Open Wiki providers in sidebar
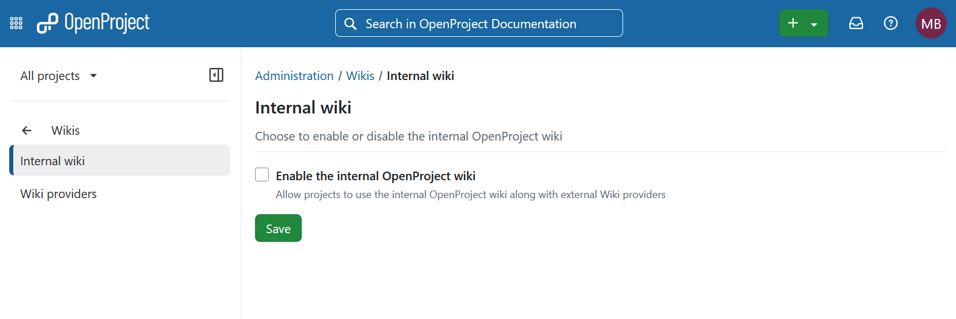The height and width of the screenshot is (319, 956). click(120, 193)
